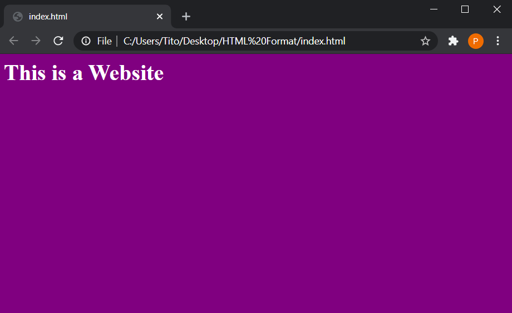Select the index.html tab
512x313 pixels.
tap(87, 17)
